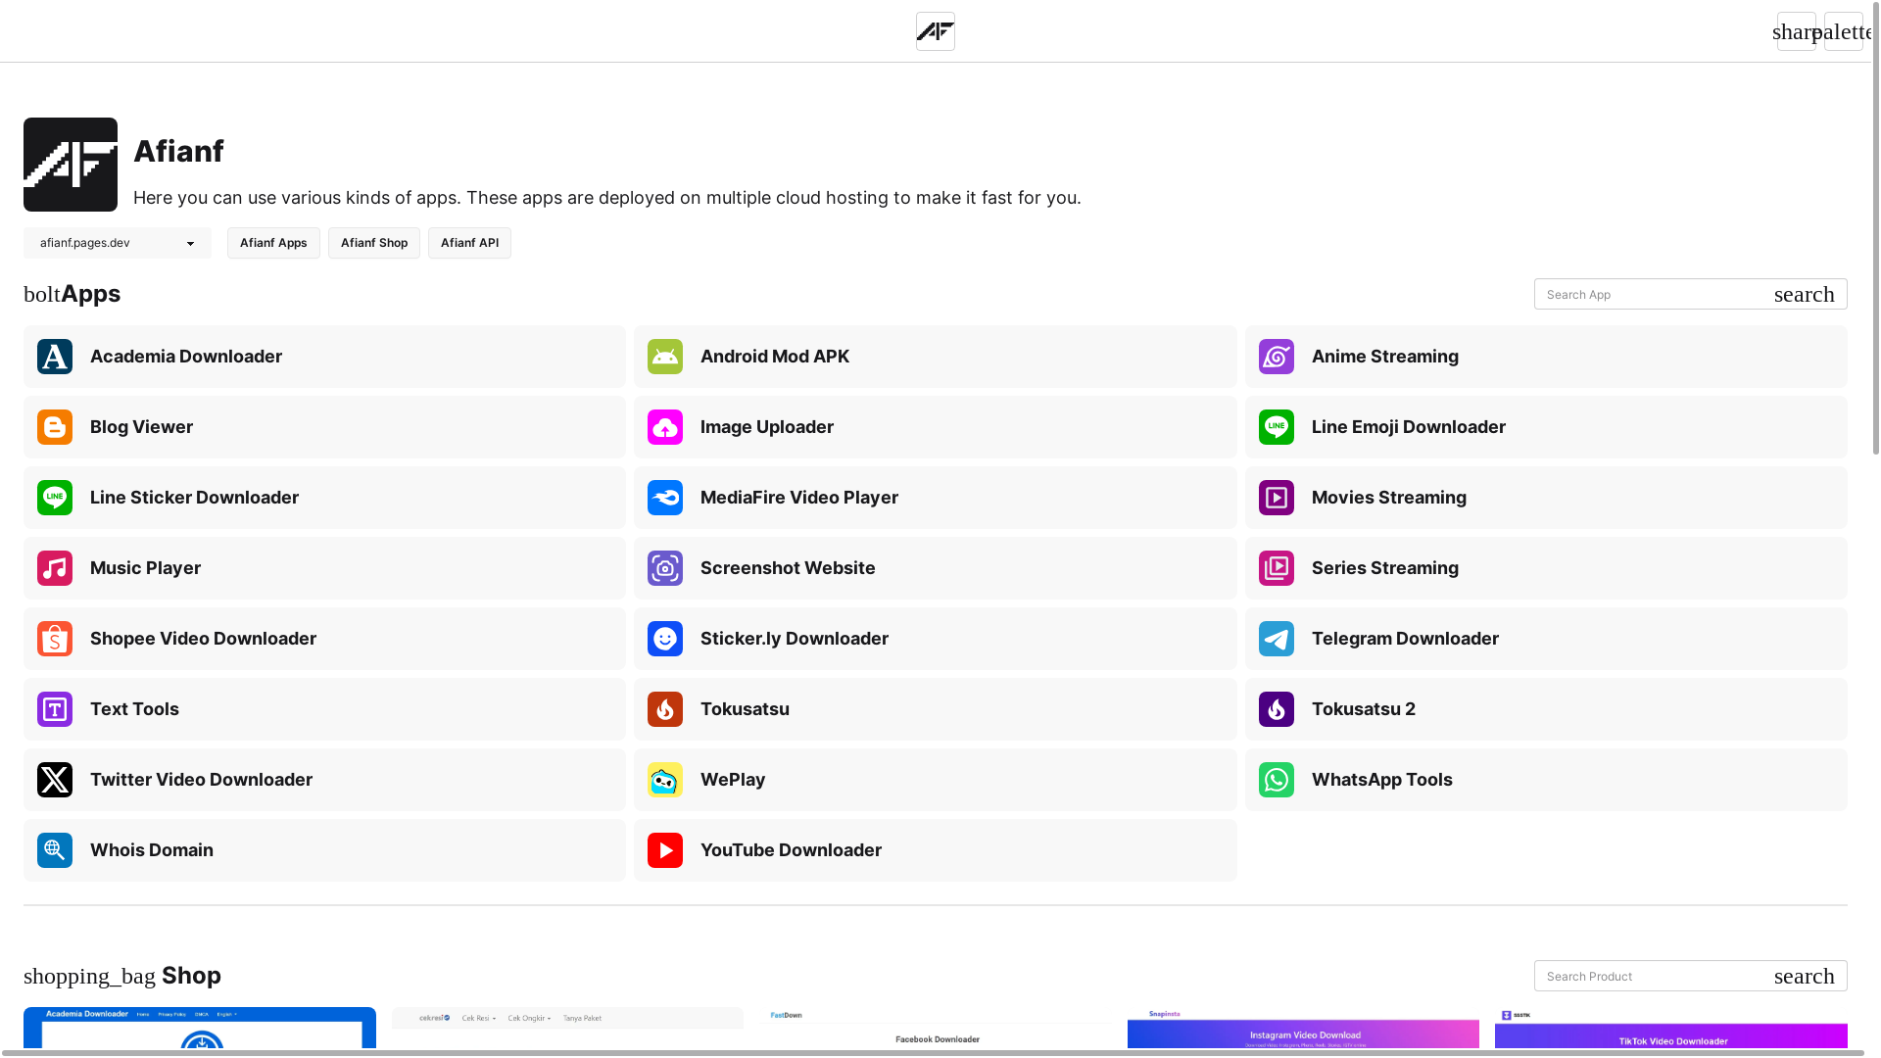Click the Screenshot Website camera icon
The image size is (1881, 1058).
point(665,568)
